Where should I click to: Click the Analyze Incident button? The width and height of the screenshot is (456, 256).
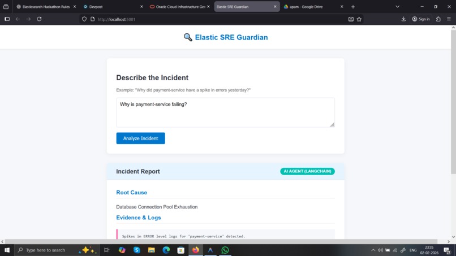[x=140, y=138]
